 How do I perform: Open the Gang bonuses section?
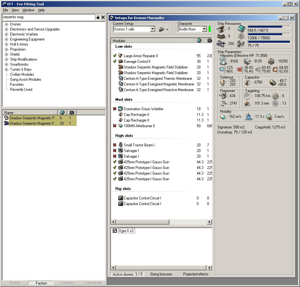pos(161,274)
